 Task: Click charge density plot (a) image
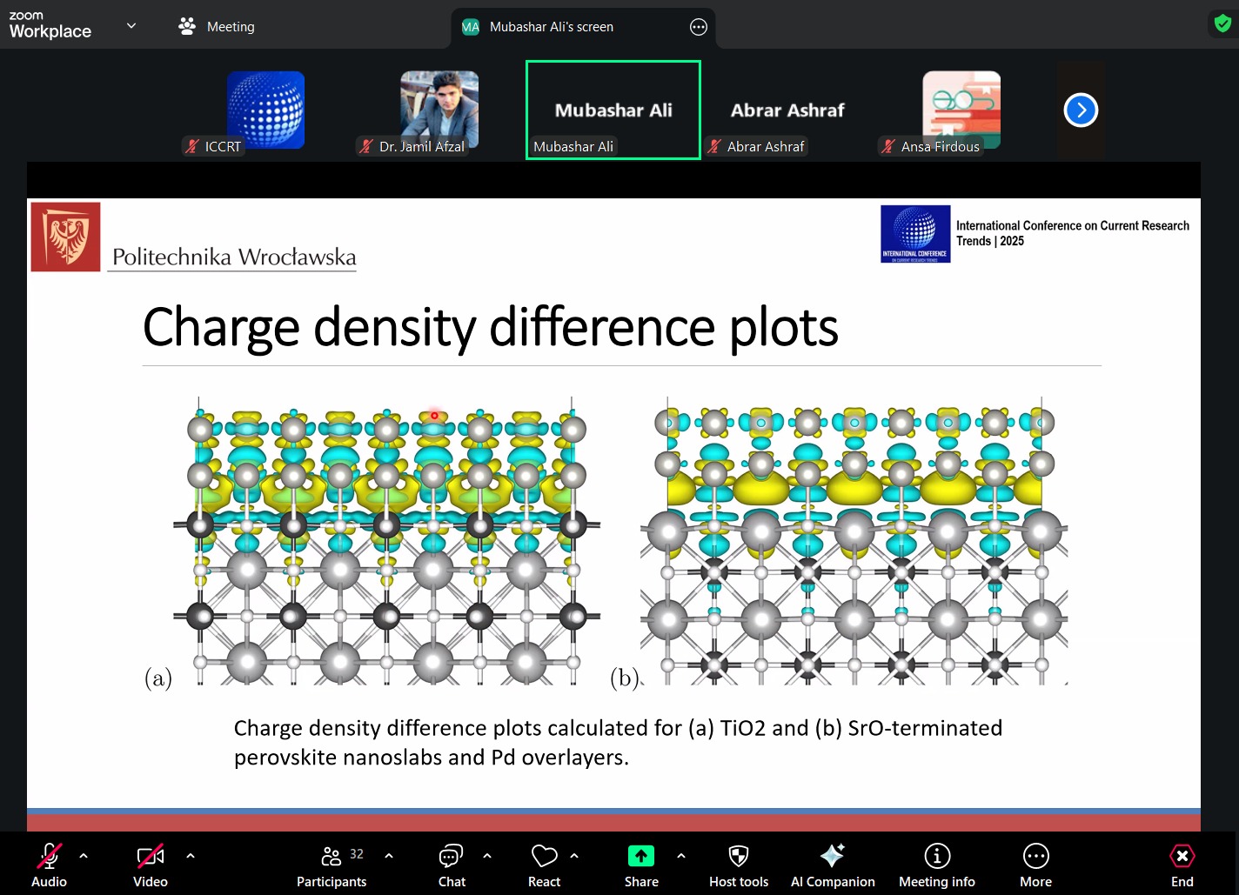386,541
